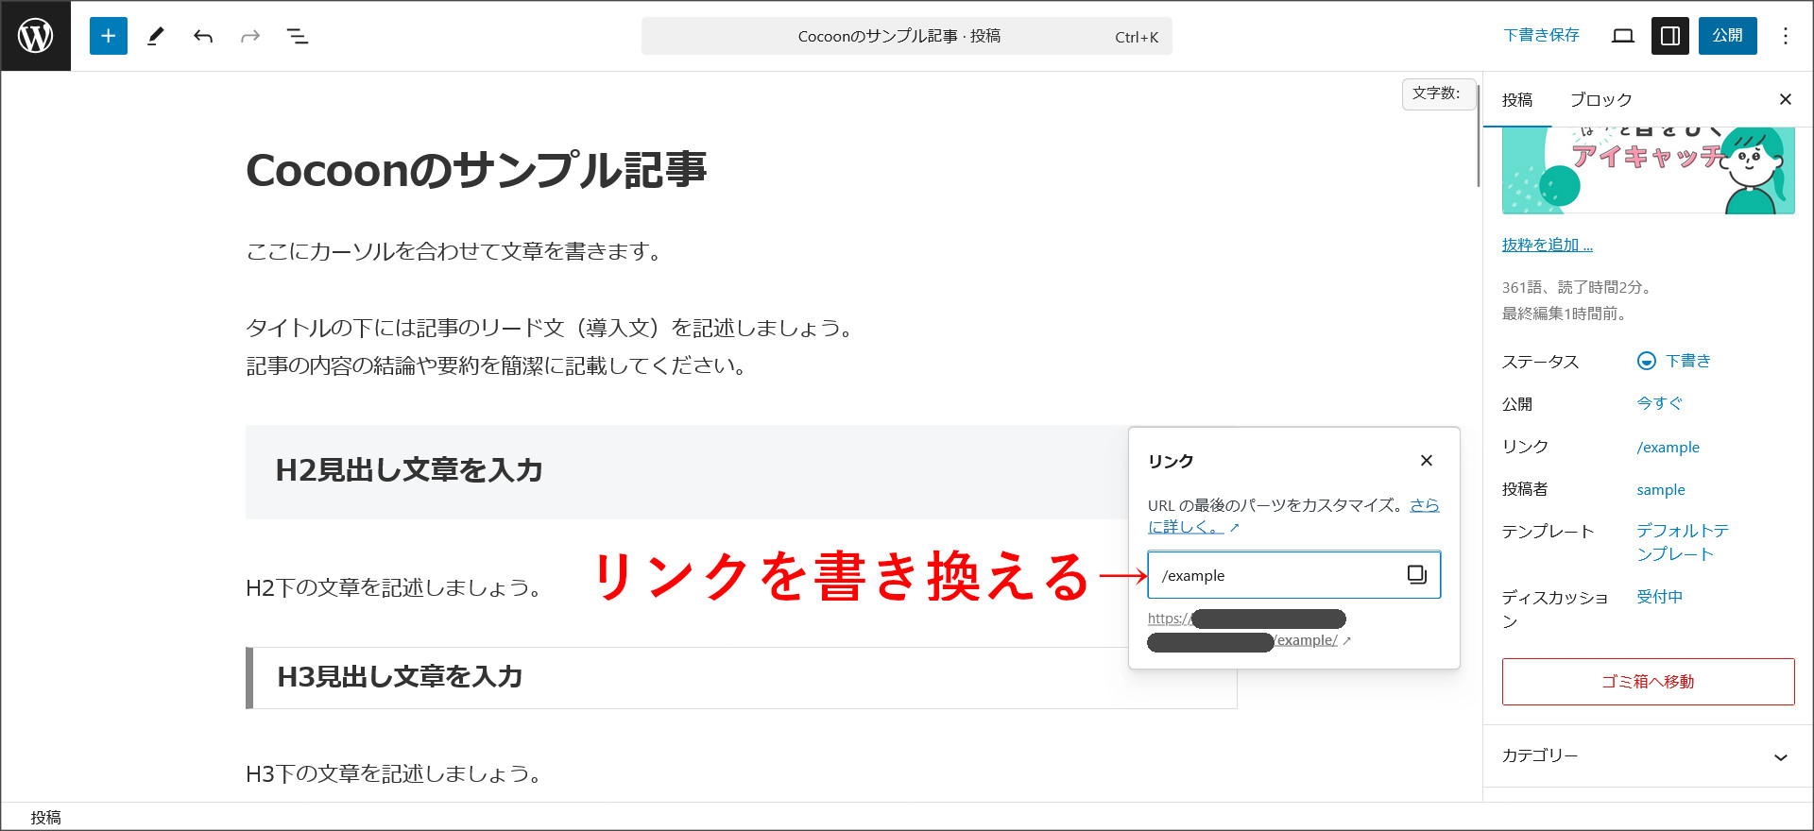The width and height of the screenshot is (1814, 831).
Task: Switch to the 投稿 tab
Action: click(1517, 100)
